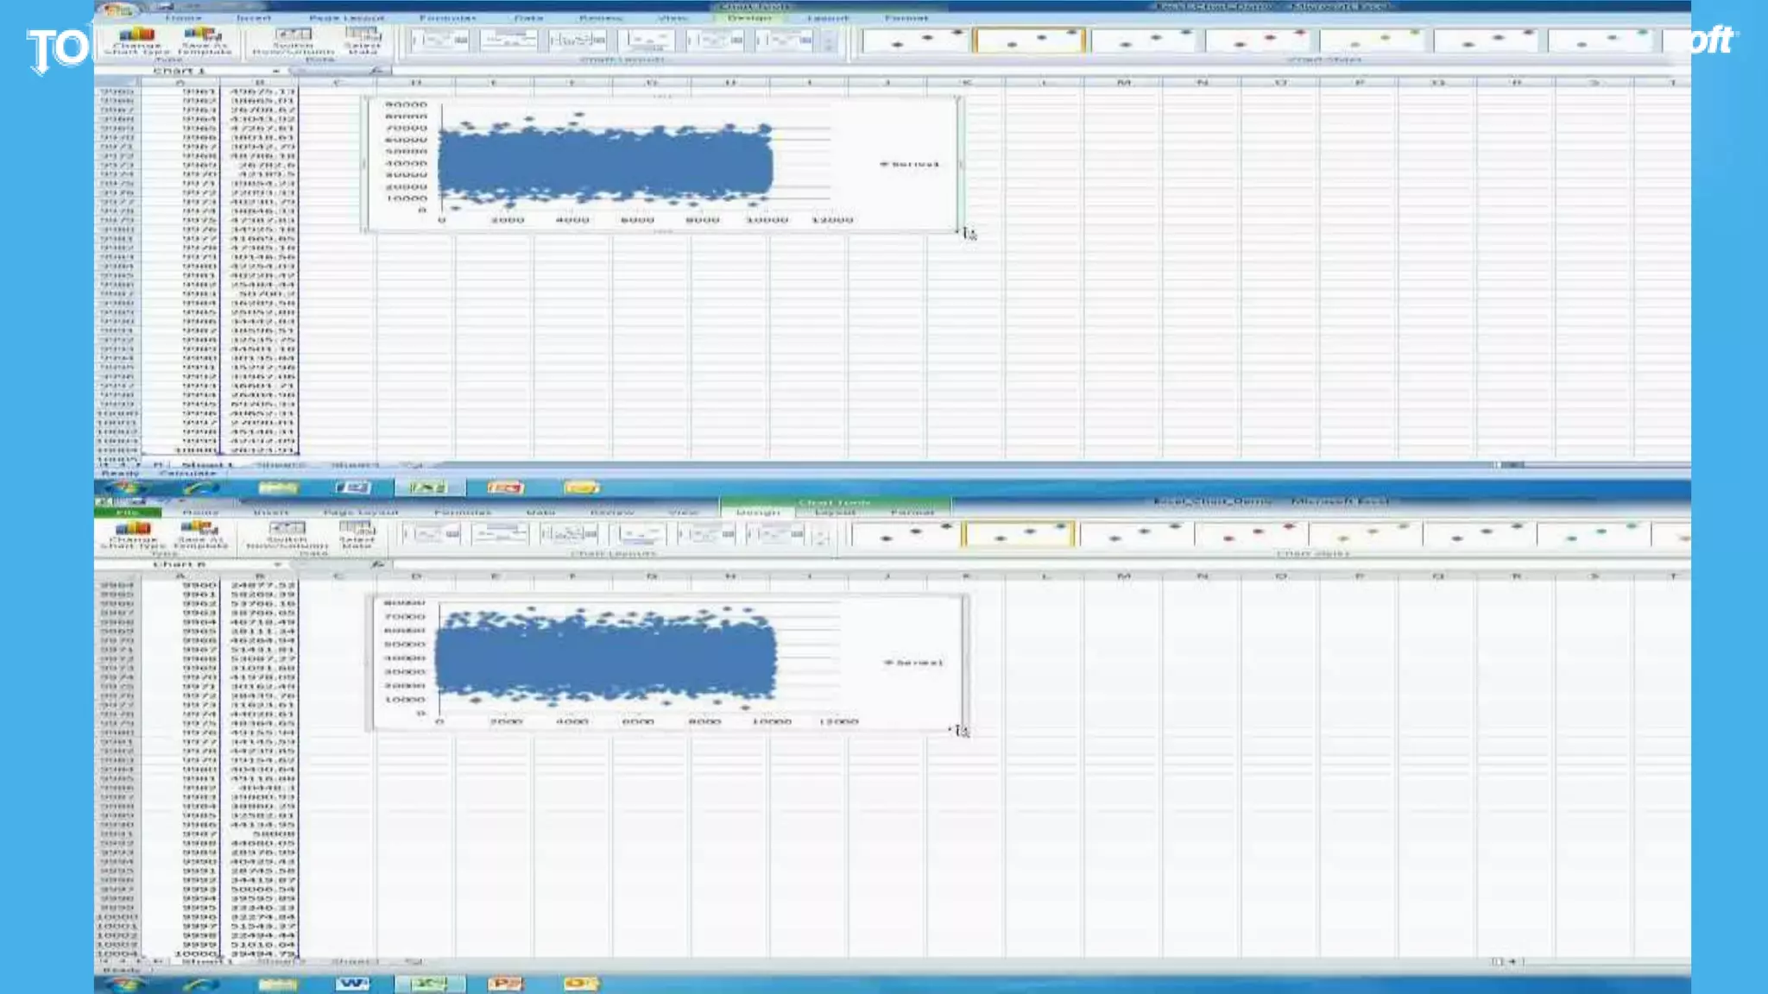The width and height of the screenshot is (1768, 994).
Task: Click Switch Row/Column in Excel 2007 window
Action: pos(293,41)
